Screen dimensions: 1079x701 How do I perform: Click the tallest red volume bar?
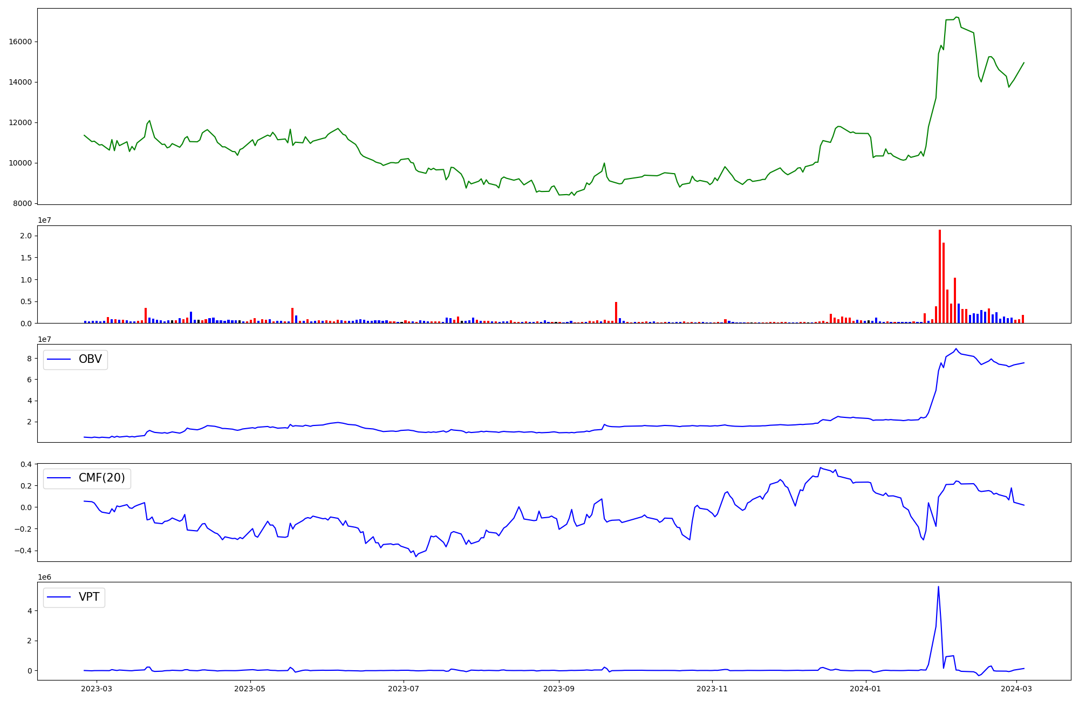click(940, 276)
